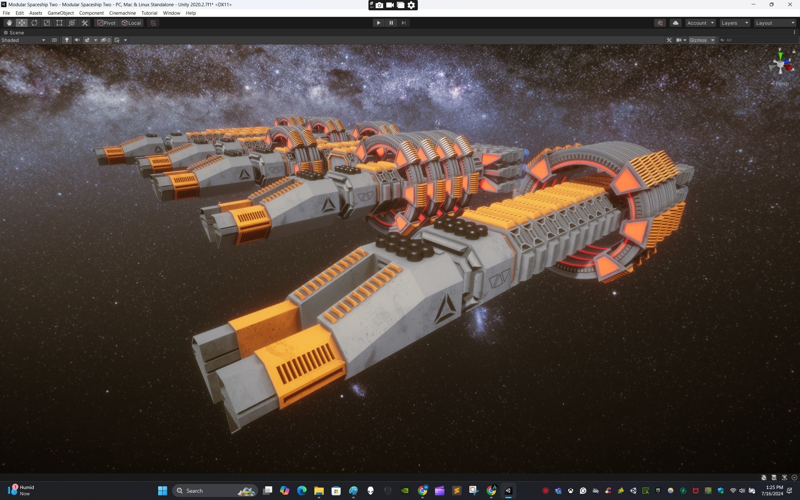Open Scene tab options kebab menu
The image size is (800, 500).
click(794, 32)
